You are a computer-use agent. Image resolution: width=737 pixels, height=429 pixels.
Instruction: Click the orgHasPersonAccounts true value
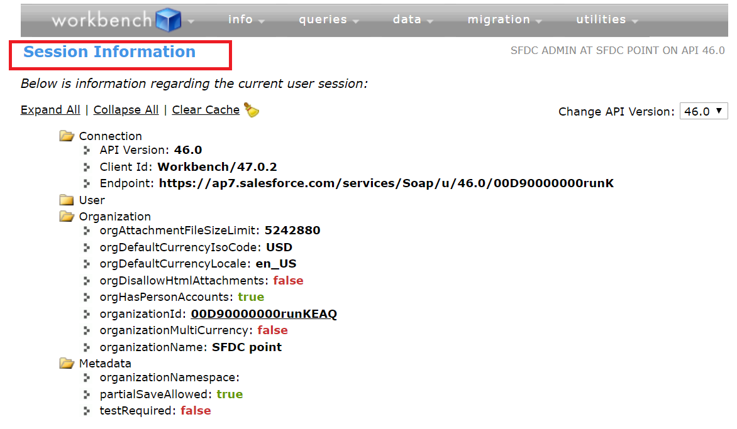click(251, 297)
